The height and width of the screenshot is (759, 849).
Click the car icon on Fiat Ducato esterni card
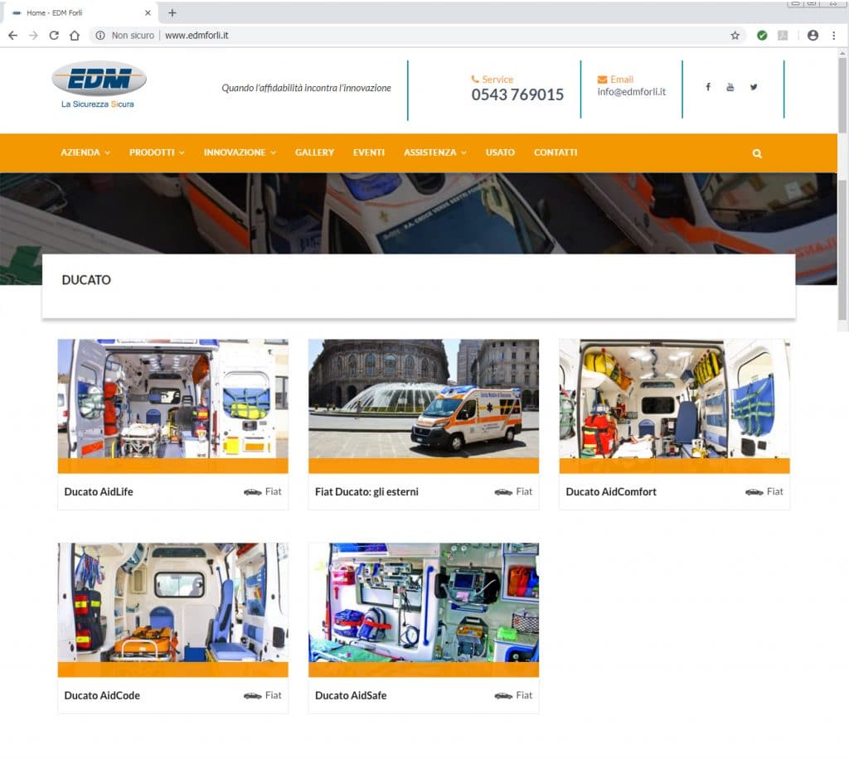pyautogui.click(x=503, y=491)
